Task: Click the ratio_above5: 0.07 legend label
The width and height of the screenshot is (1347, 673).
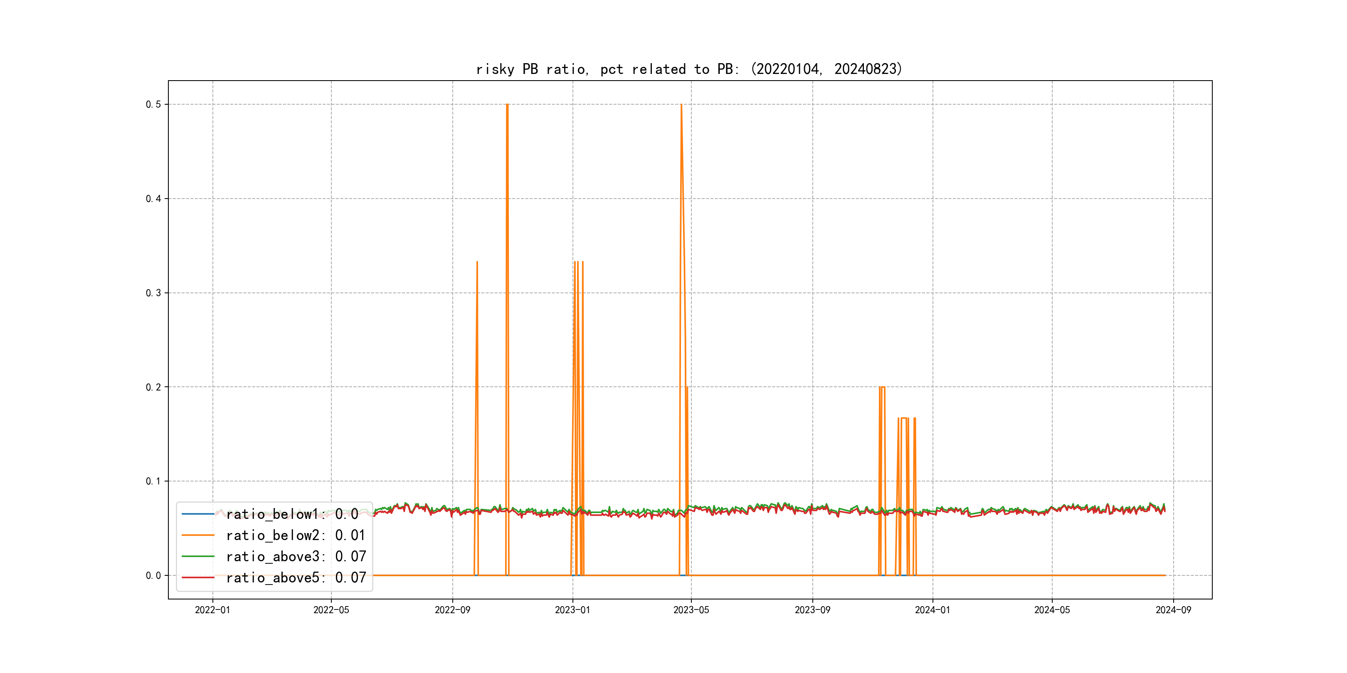Action: (296, 577)
